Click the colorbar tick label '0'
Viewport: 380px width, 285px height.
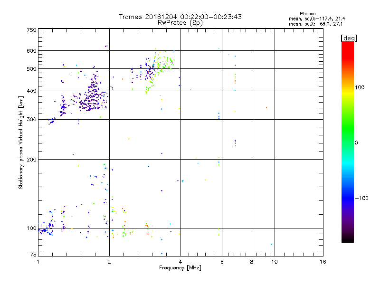tap(356, 143)
